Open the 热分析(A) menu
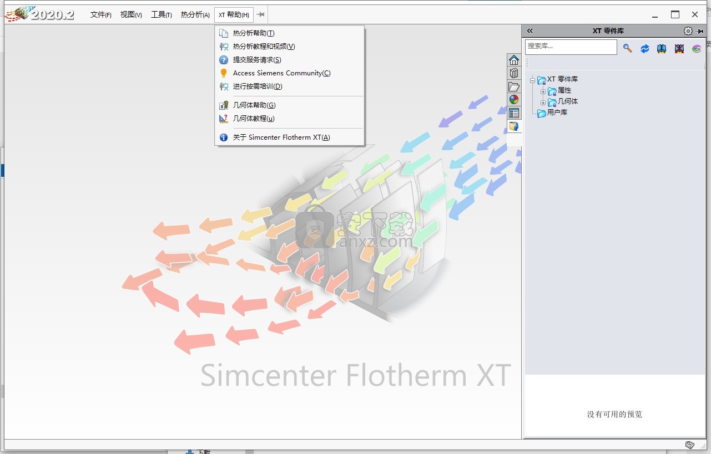The width and height of the screenshot is (711, 454). pyautogui.click(x=195, y=15)
